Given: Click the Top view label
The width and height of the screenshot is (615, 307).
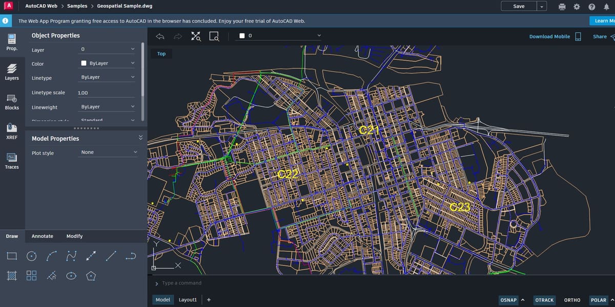Looking at the screenshot, I should coord(161,54).
